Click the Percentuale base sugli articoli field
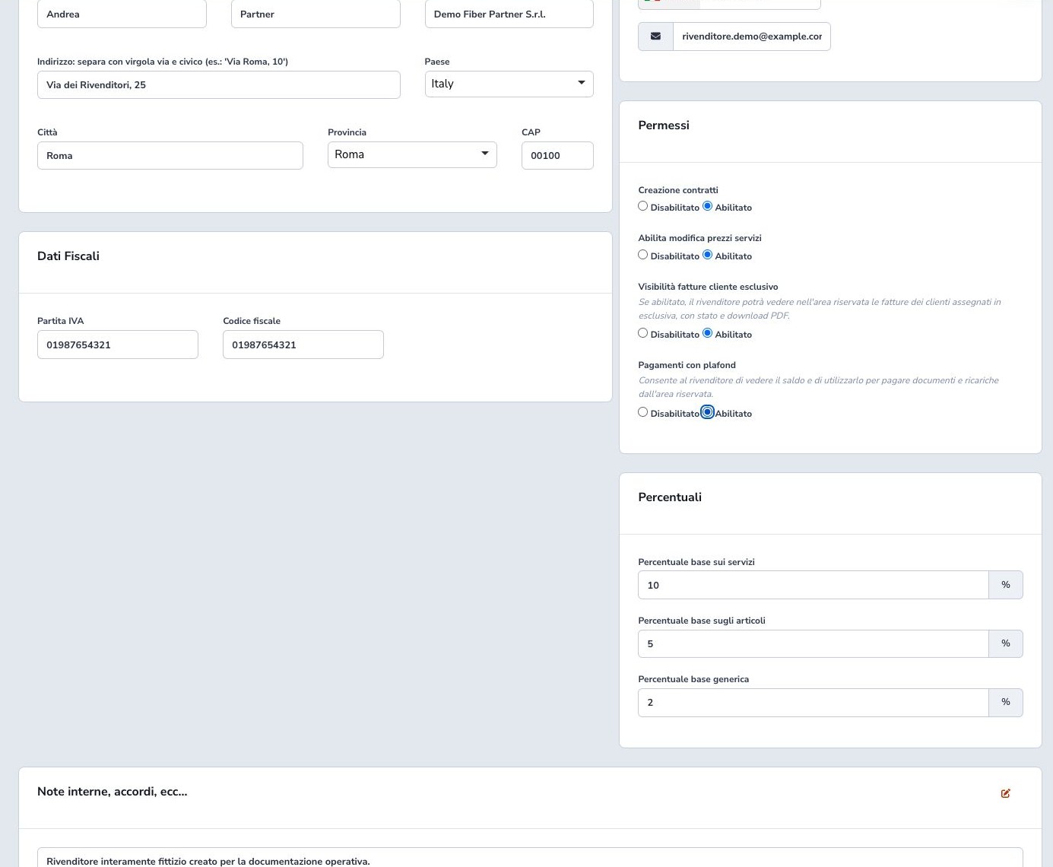This screenshot has width=1053, height=867. pyautogui.click(x=813, y=643)
